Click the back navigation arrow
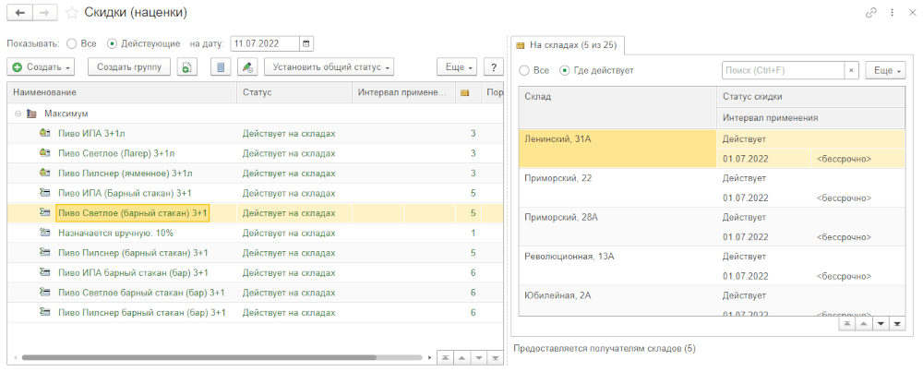 pos(19,13)
